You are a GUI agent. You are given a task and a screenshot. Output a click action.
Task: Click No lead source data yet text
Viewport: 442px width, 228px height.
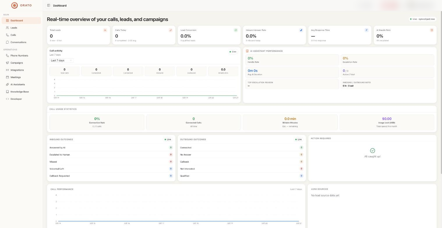pos(325,195)
